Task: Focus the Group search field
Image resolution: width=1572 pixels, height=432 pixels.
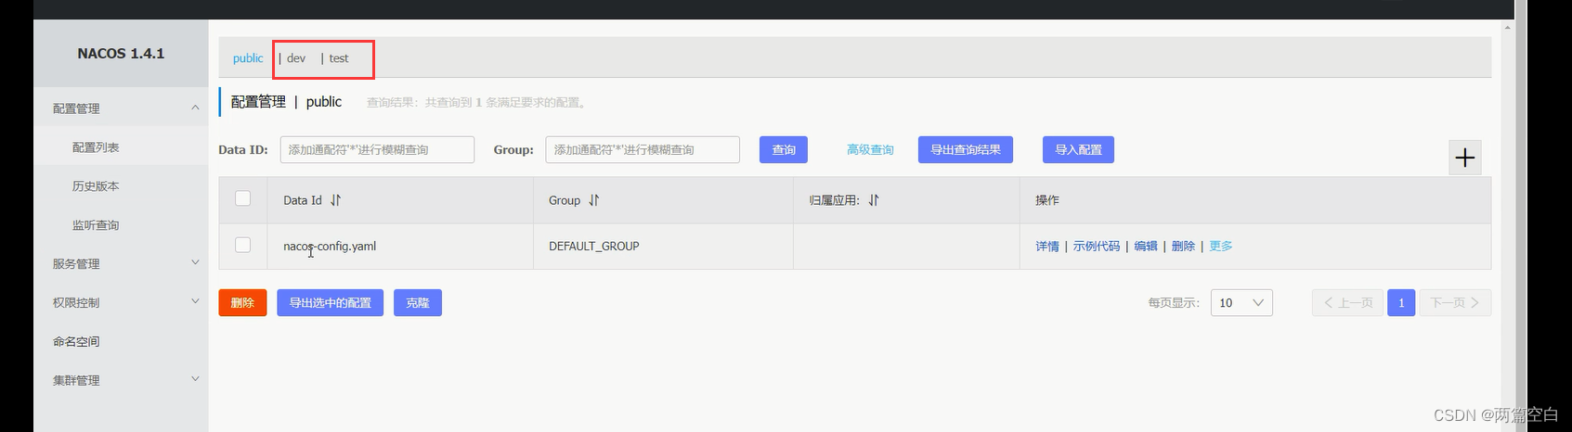Action: [x=643, y=150]
